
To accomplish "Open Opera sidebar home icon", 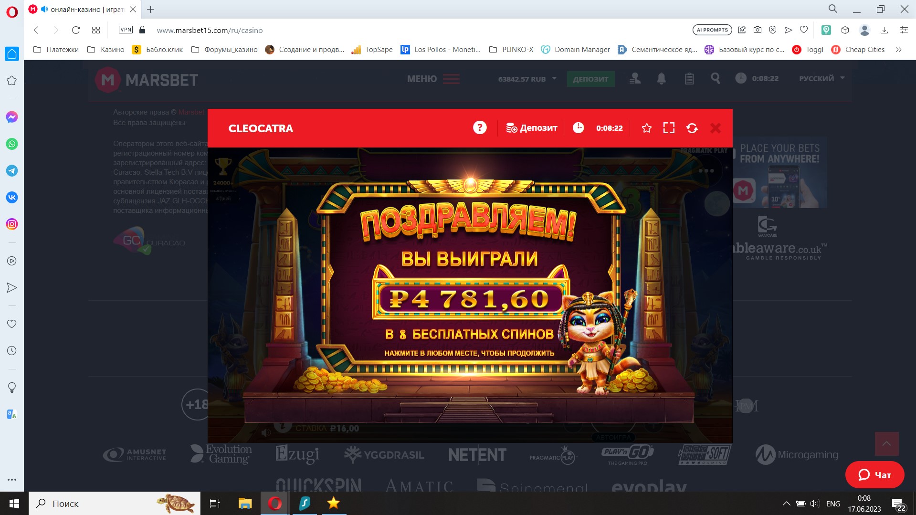I will pyautogui.click(x=12, y=53).
